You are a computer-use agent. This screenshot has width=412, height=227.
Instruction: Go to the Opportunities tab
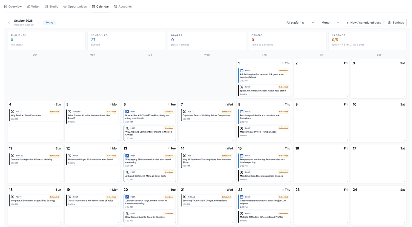pos(75,7)
